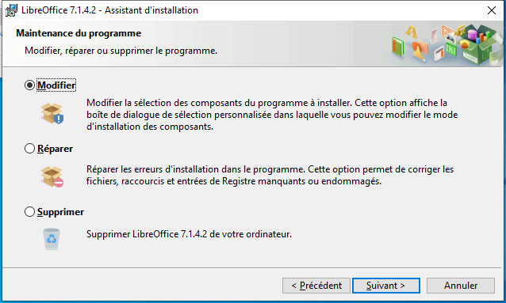Click the Réparer description paragraph text
Image resolution: width=506 pixels, height=303 pixels.
(x=270, y=175)
